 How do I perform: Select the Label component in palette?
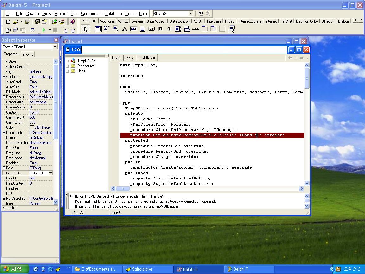[125, 29]
